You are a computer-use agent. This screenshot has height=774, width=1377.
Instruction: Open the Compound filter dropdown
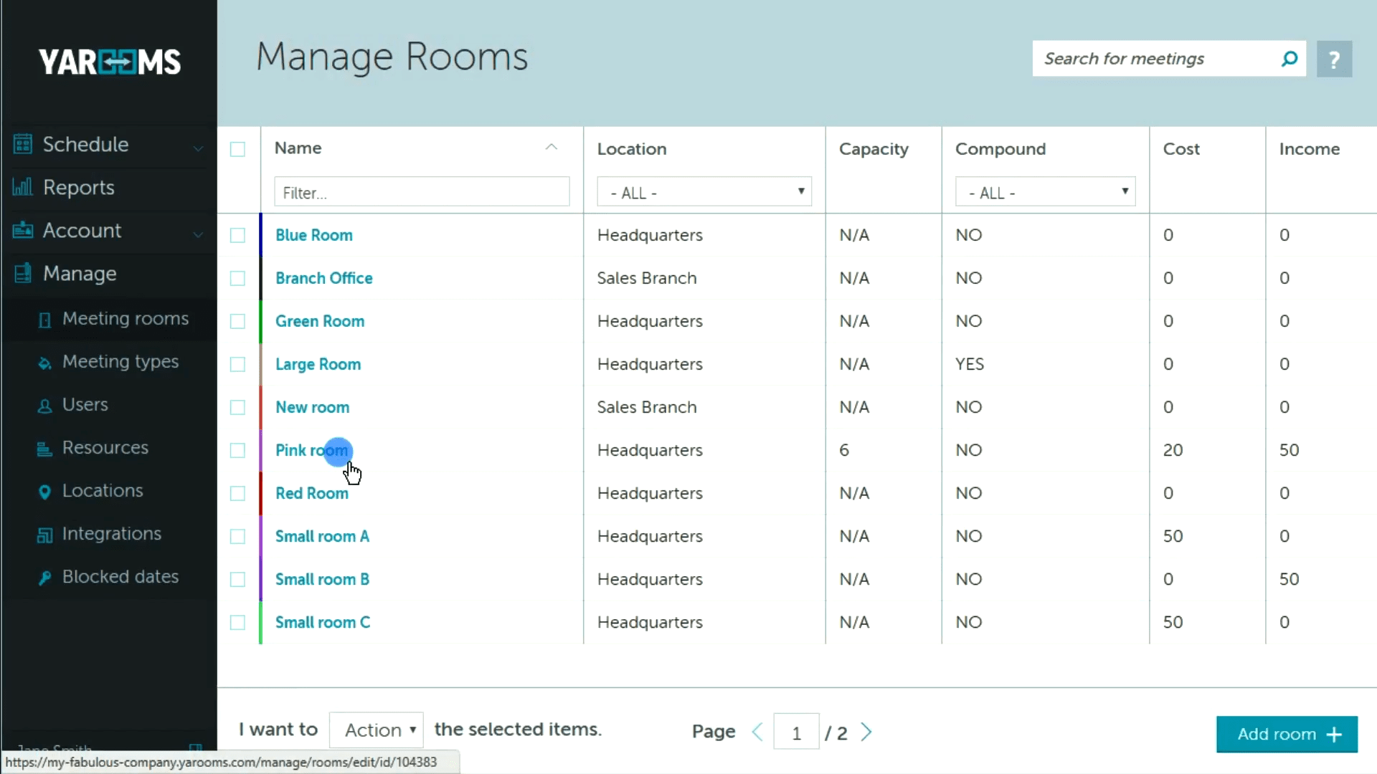coord(1045,191)
